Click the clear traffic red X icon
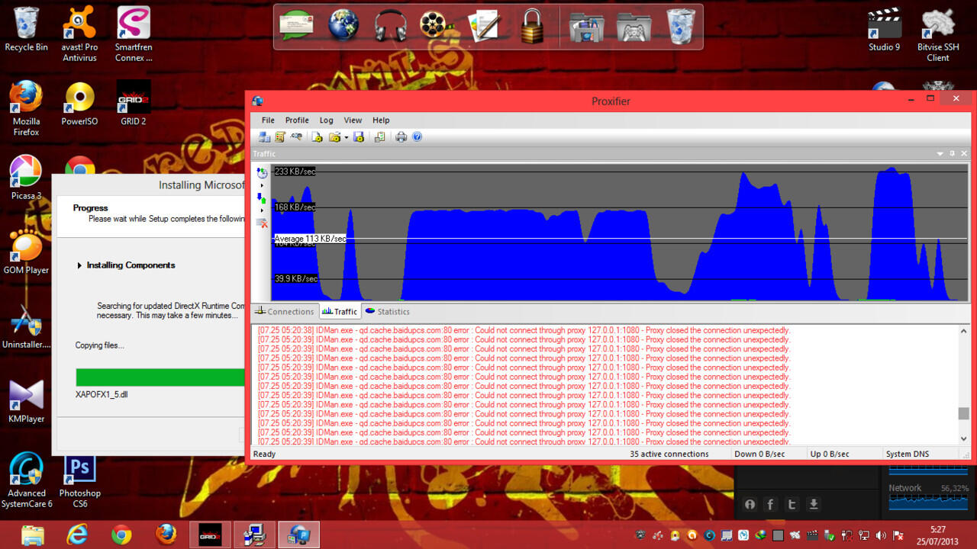Image resolution: width=977 pixels, height=549 pixels. point(262,223)
